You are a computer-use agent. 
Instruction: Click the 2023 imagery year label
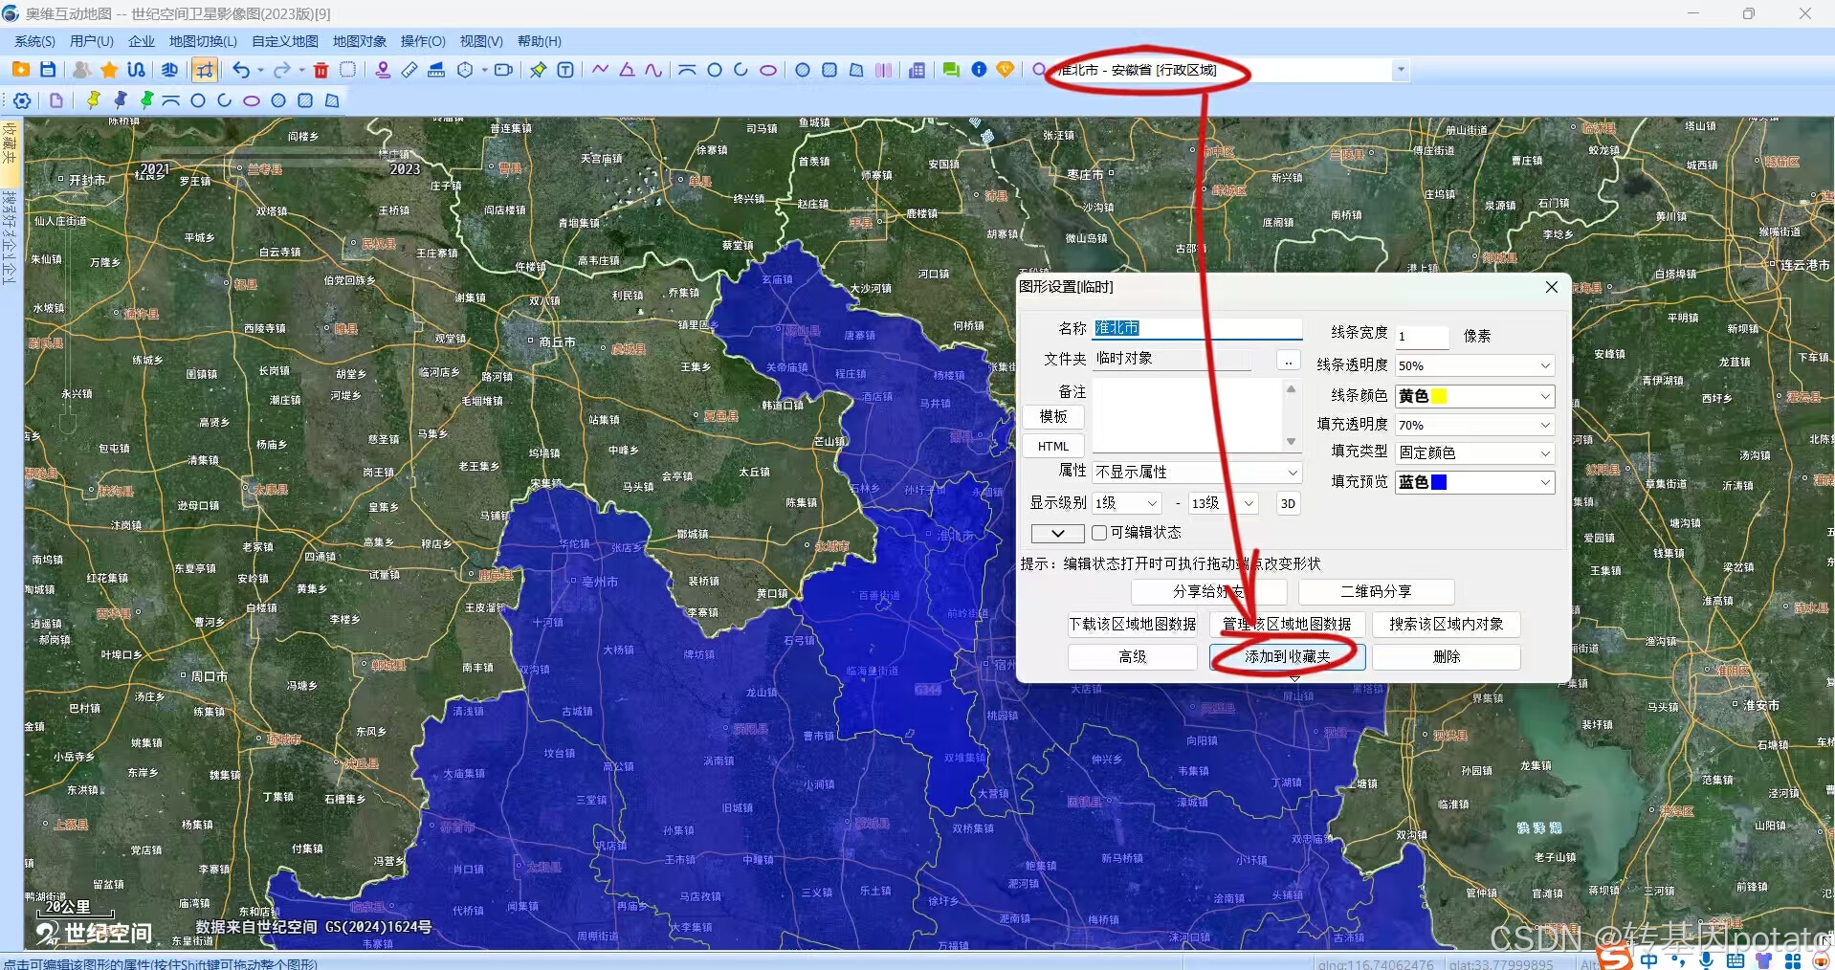405,169
